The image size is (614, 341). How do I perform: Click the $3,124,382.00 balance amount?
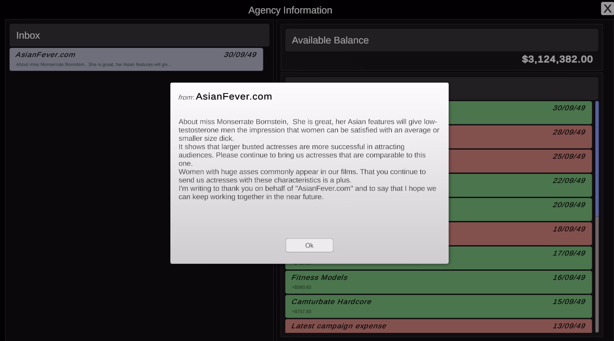tap(557, 59)
